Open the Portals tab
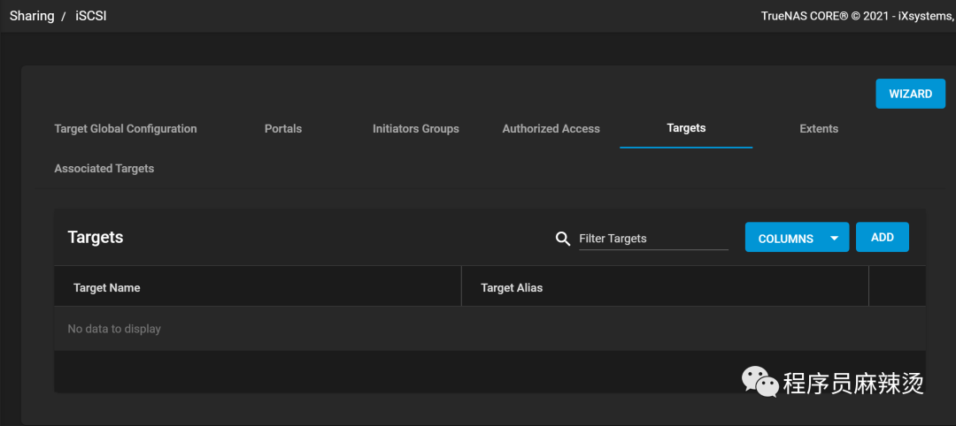Image resolution: width=956 pixels, height=426 pixels. [x=283, y=128]
